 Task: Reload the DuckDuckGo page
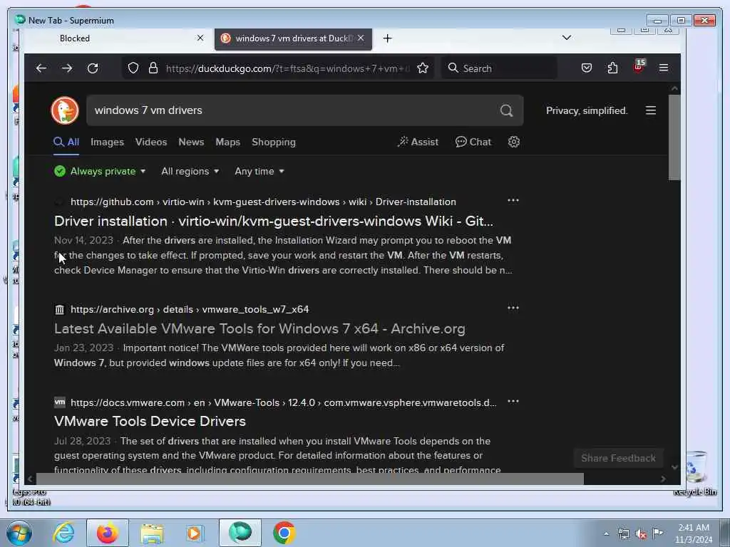pos(93,68)
